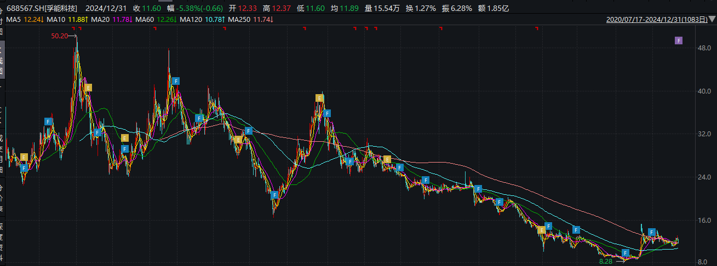
Task: Click the blue F marker at the 48.0-level second peak
Action: (x=176, y=81)
